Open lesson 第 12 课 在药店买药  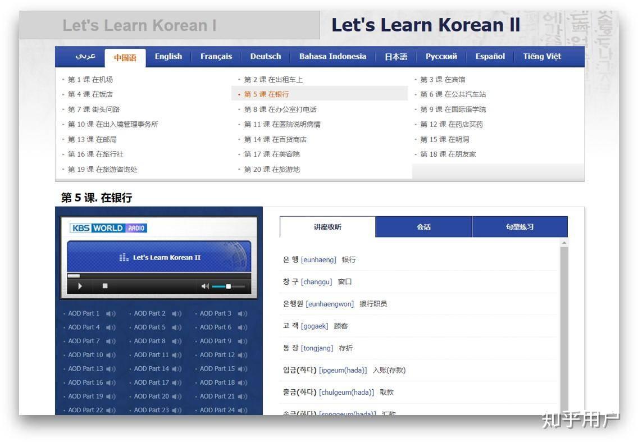tap(451, 124)
